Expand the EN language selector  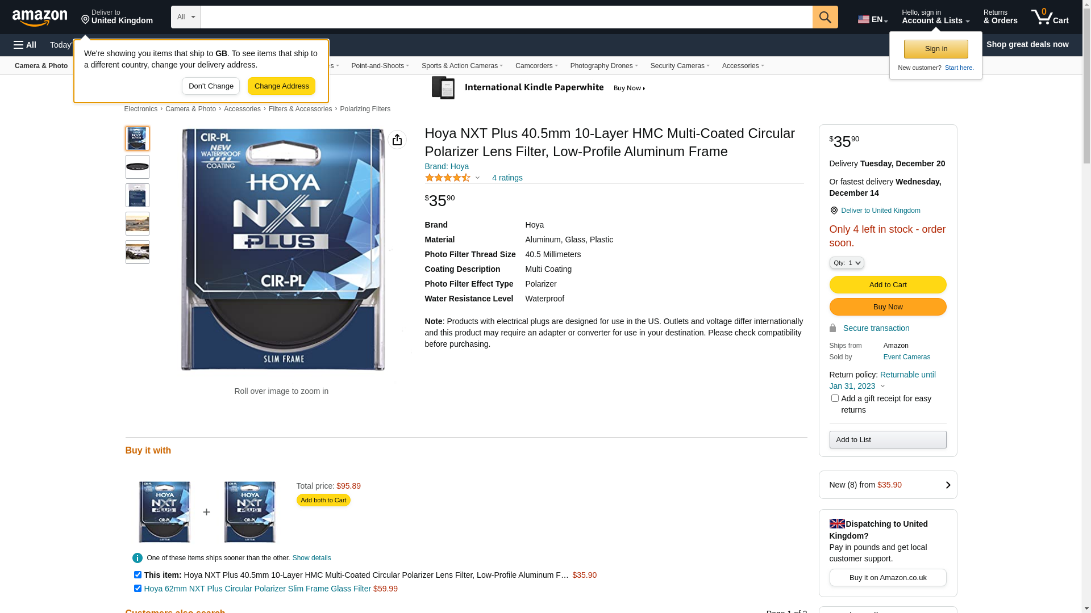pyautogui.click(x=872, y=19)
